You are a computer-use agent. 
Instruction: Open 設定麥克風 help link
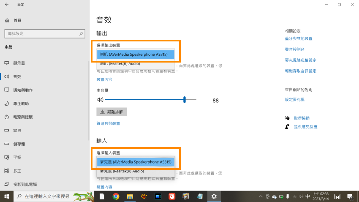click(x=295, y=100)
